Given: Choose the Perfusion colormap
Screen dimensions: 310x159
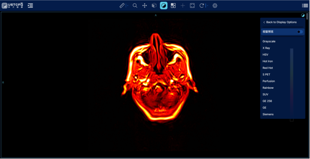Looking at the screenshot, I should [269, 81].
